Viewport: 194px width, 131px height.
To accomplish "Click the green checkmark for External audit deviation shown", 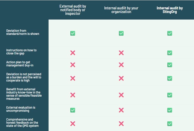I will [x=73, y=33].
